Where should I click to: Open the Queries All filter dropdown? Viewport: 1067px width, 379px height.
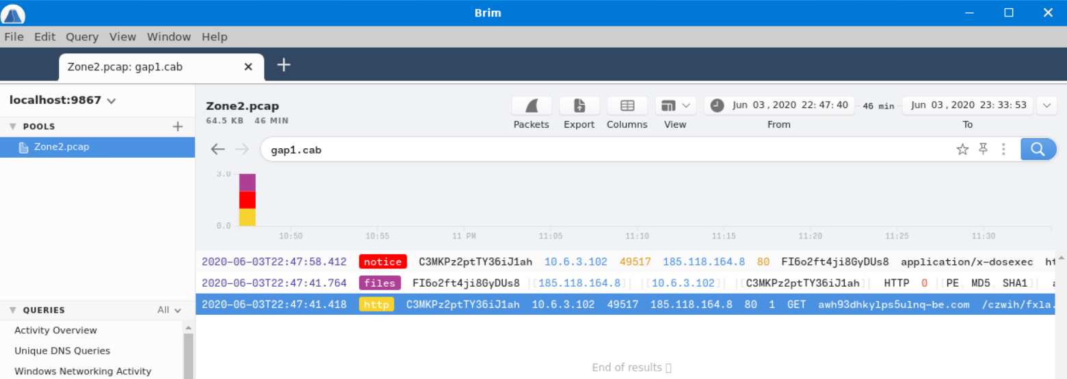(170, 310)
